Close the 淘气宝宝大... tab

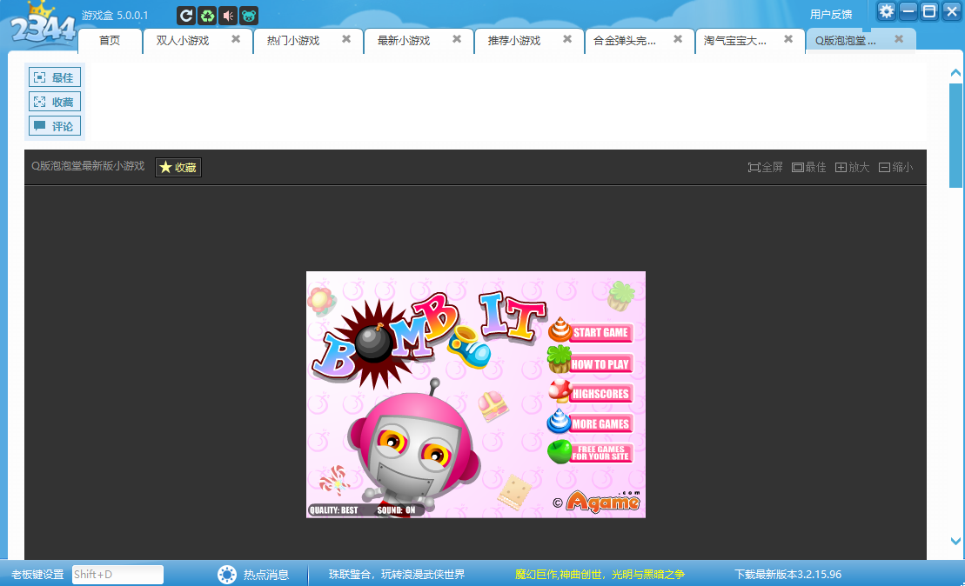[x=788, y=39]
